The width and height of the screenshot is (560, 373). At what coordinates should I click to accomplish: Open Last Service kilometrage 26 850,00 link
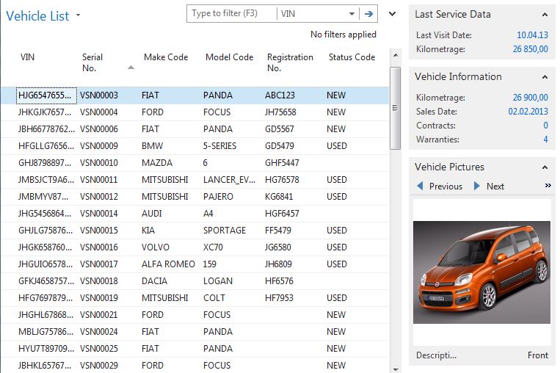tap(531, 49)
